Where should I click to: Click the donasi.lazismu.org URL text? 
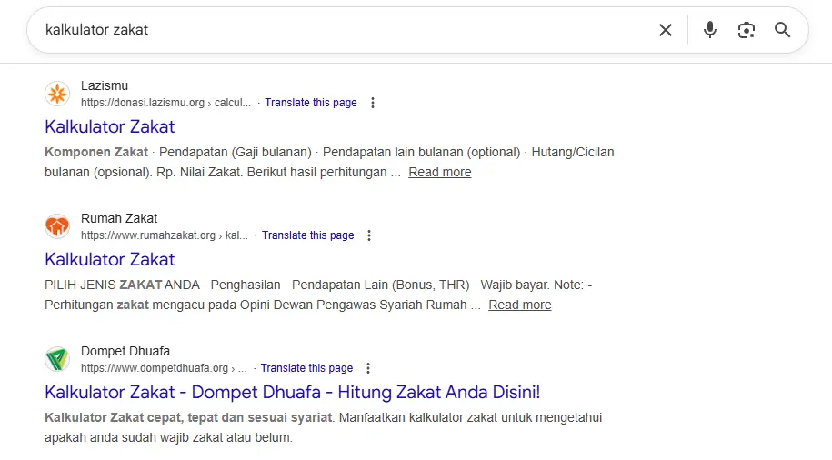pyautogui.click(x=165, y=103)
